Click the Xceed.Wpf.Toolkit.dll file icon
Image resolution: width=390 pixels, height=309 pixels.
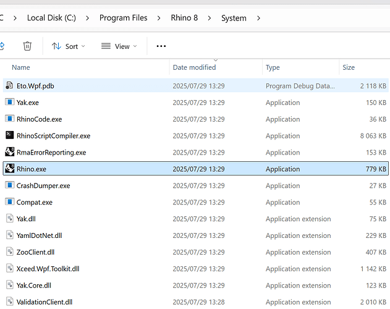pos(9,268)
